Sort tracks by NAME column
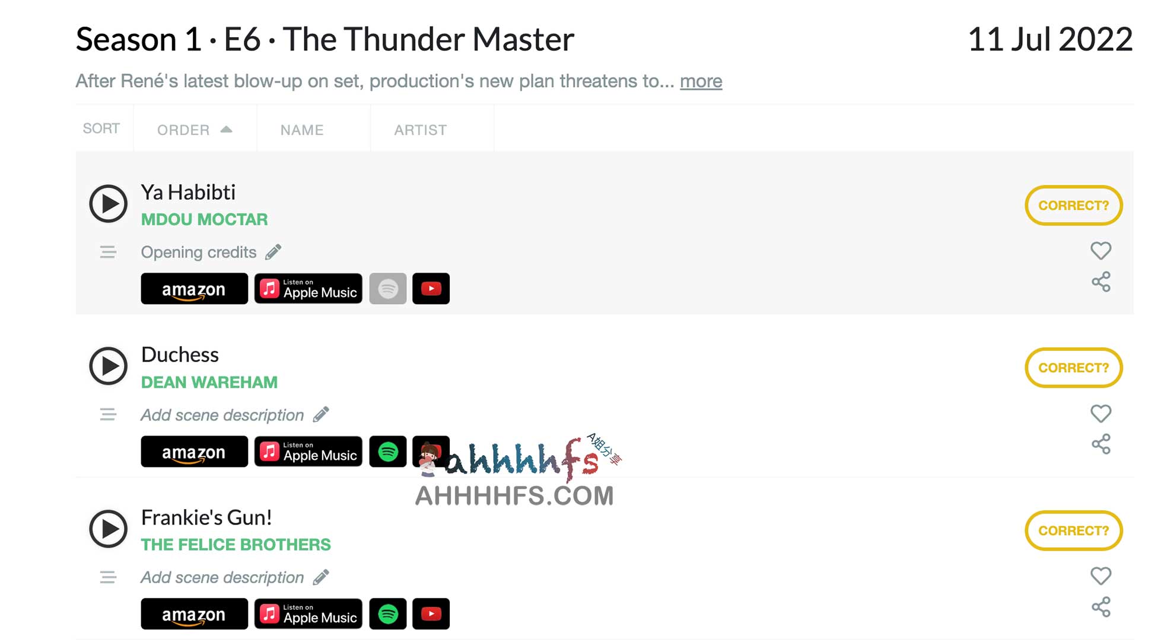1164x640 pixels. click(x=302, y=129)
